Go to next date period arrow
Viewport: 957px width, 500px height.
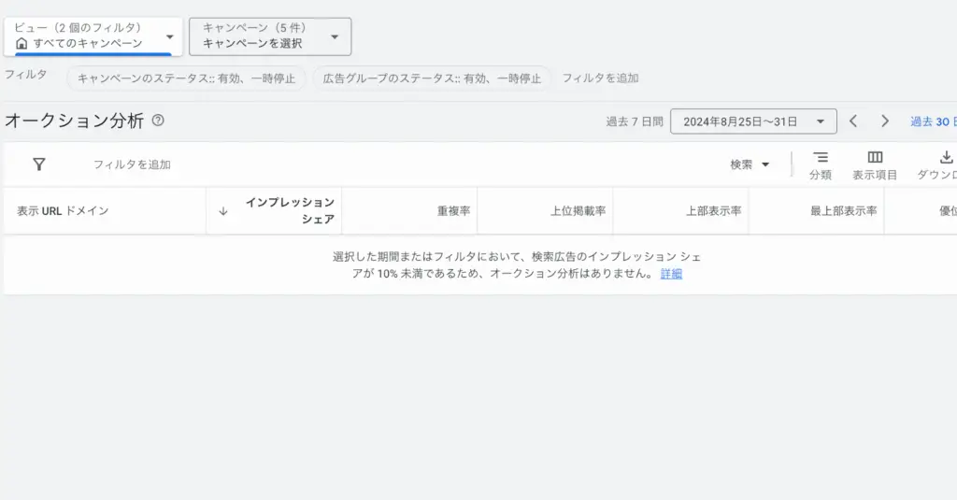coord(885,121)
